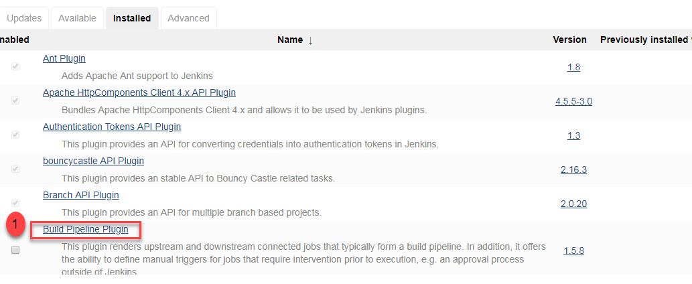Toggle the Authentication Tokens API Plugin checkbox
Screen dimensions: 692x284
[x=15, y=135]
